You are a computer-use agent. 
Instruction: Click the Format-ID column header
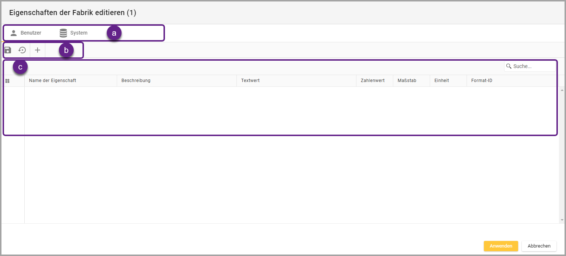click(x=482, y=81)
